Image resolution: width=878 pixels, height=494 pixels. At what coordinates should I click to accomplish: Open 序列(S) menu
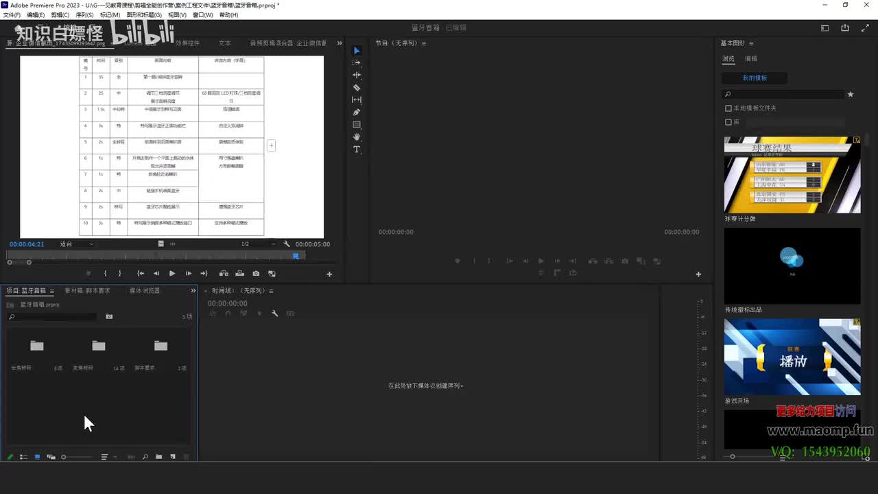point(84,14)
